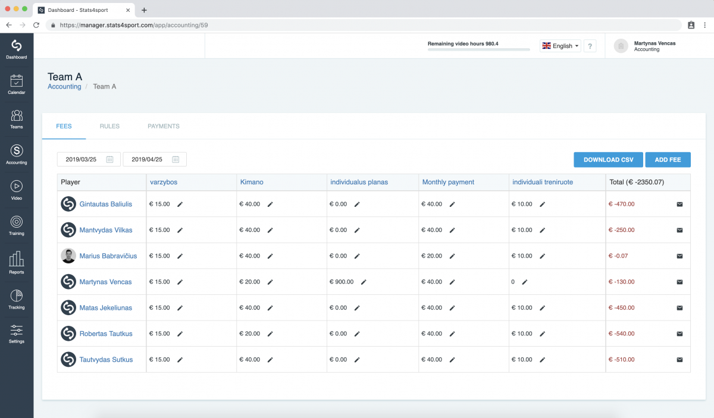Click Marius Babravičius profile photo

(68, 256)
